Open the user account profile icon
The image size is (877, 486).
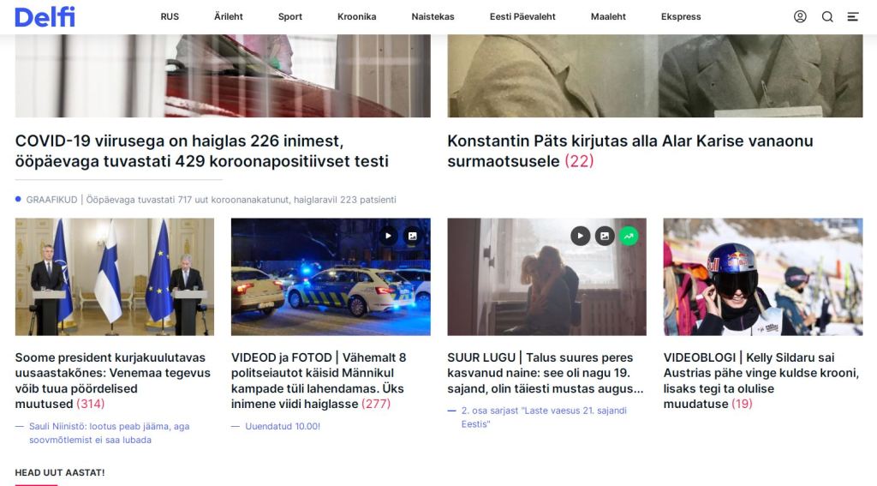pos(800,17)
